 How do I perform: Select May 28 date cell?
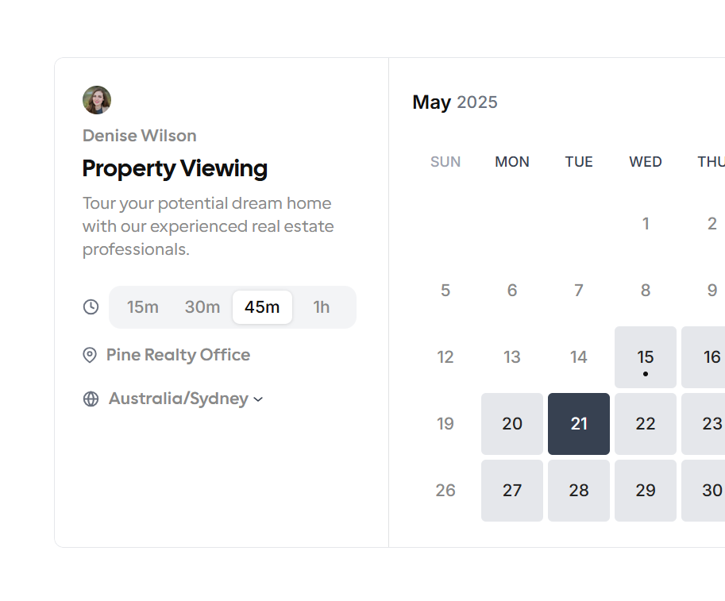click(579, 491)
